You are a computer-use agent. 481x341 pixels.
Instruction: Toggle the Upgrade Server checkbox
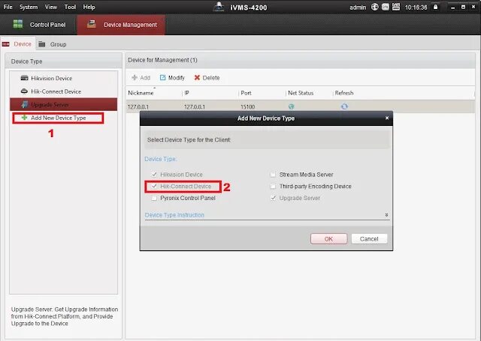(x=273, y=198)
